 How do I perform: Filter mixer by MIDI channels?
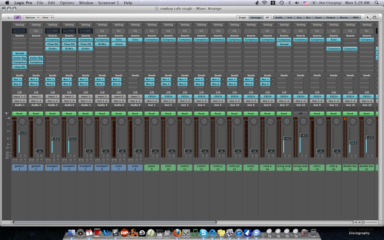355,17
